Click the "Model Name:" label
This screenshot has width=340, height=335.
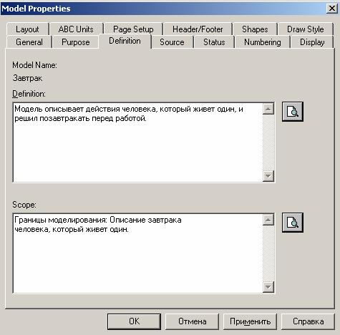(34, 65)
